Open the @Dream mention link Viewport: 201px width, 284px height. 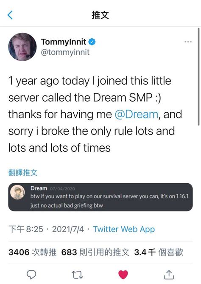click(137, 114)
